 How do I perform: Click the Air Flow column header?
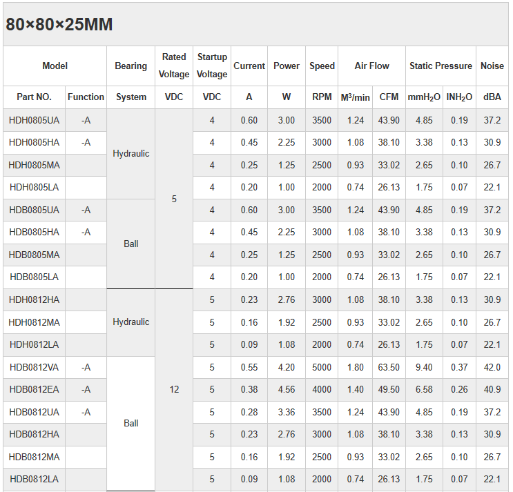pos(371,66)
